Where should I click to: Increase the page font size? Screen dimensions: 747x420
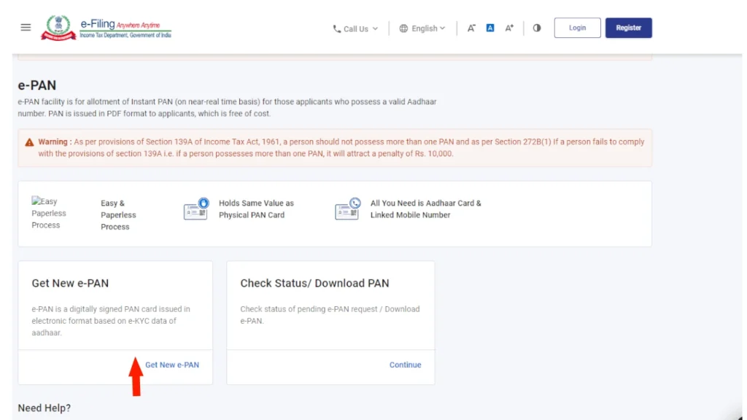coord(509,28)
